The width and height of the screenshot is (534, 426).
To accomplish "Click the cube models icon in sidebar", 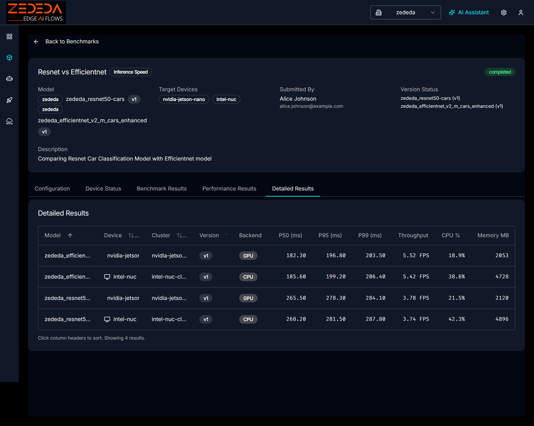I will [9, 58].
